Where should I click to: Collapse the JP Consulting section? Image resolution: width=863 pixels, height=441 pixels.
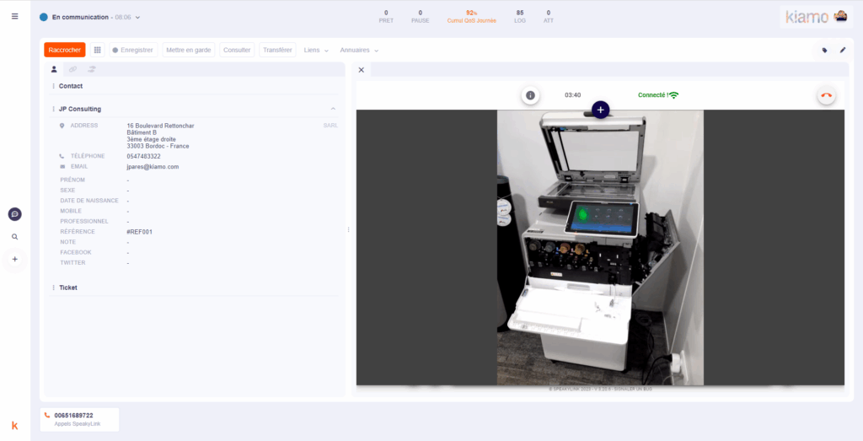(x=333, y=109)
